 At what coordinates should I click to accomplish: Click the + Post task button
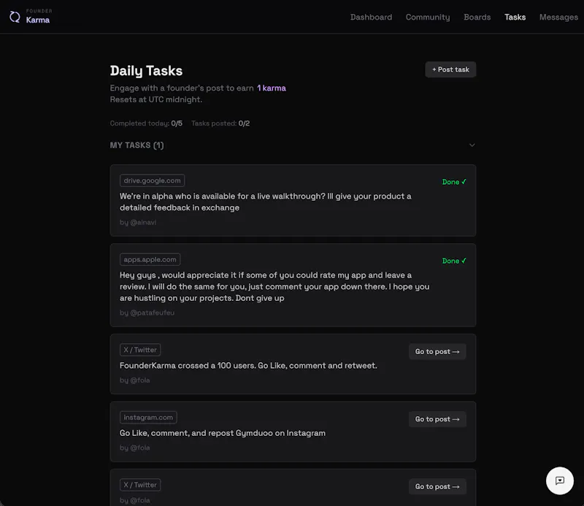pyautogui.click(x=450, y=69)
